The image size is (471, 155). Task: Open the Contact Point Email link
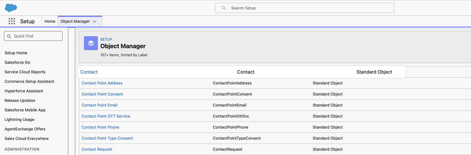click(99, 105)
